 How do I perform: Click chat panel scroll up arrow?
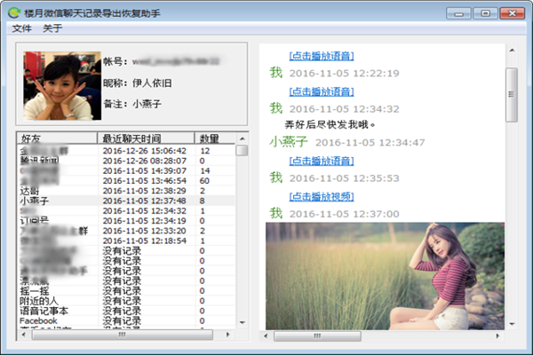512,51
